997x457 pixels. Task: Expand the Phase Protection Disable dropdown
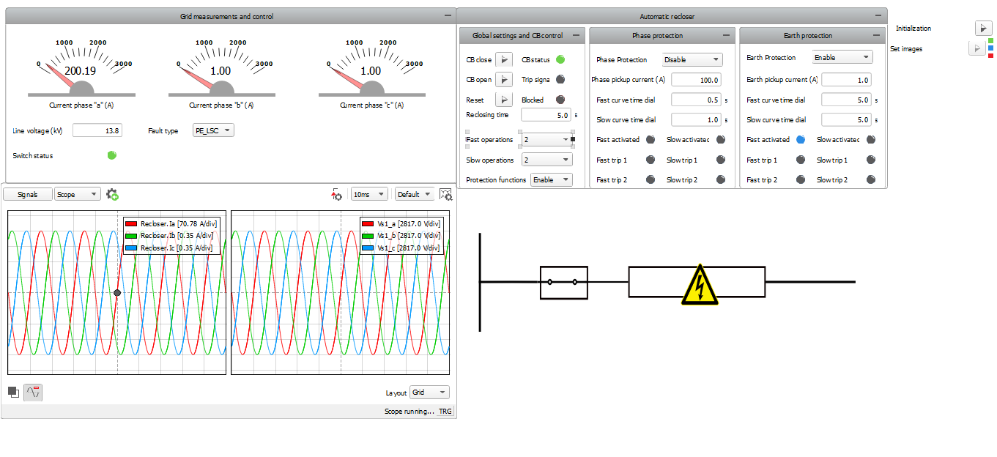(x=692, y=60)
